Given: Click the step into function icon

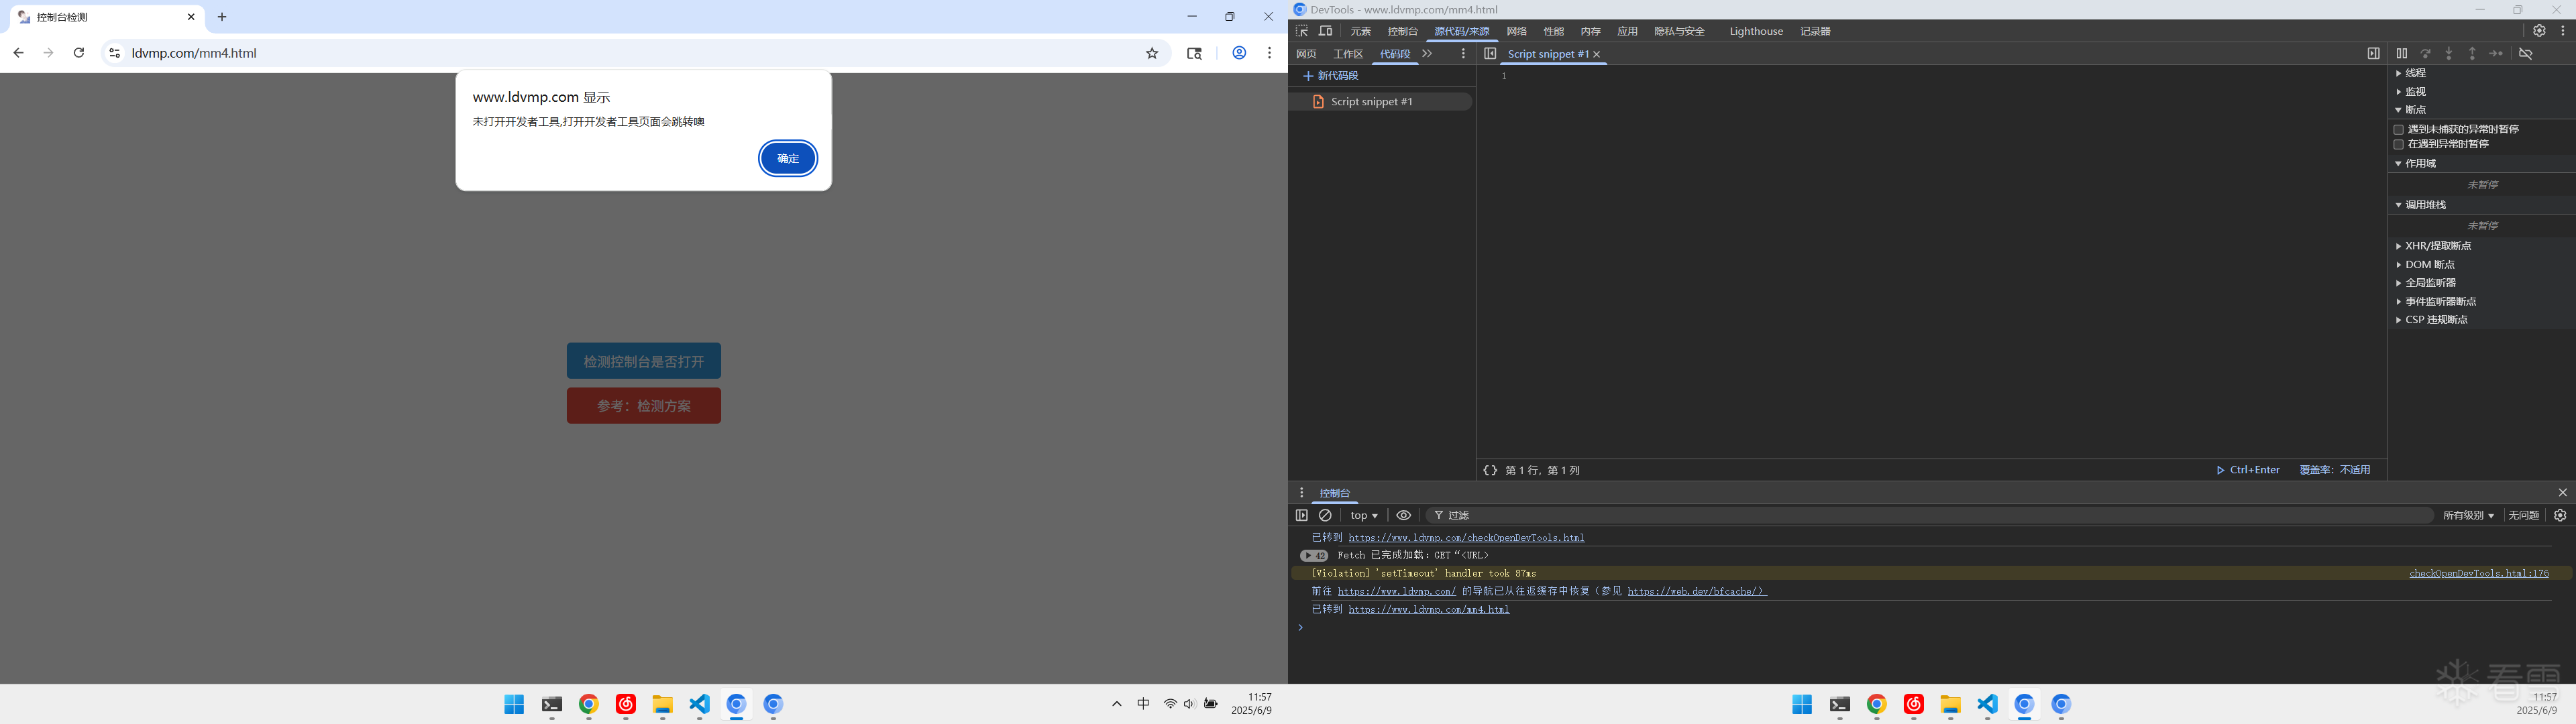Looking at the screenshot, I should click(2449, 53).
